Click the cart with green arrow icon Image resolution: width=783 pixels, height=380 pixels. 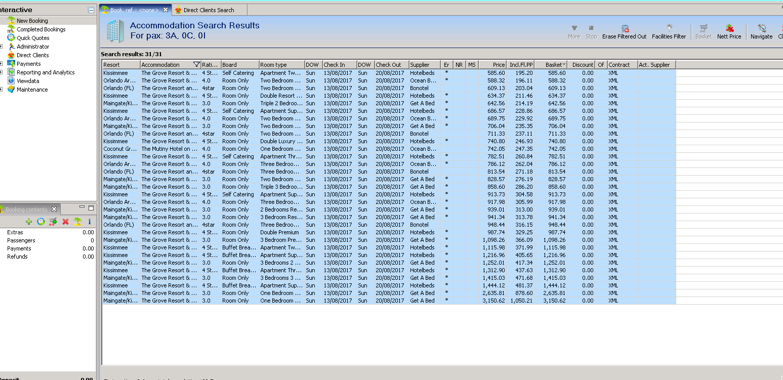tap(53, 222)
